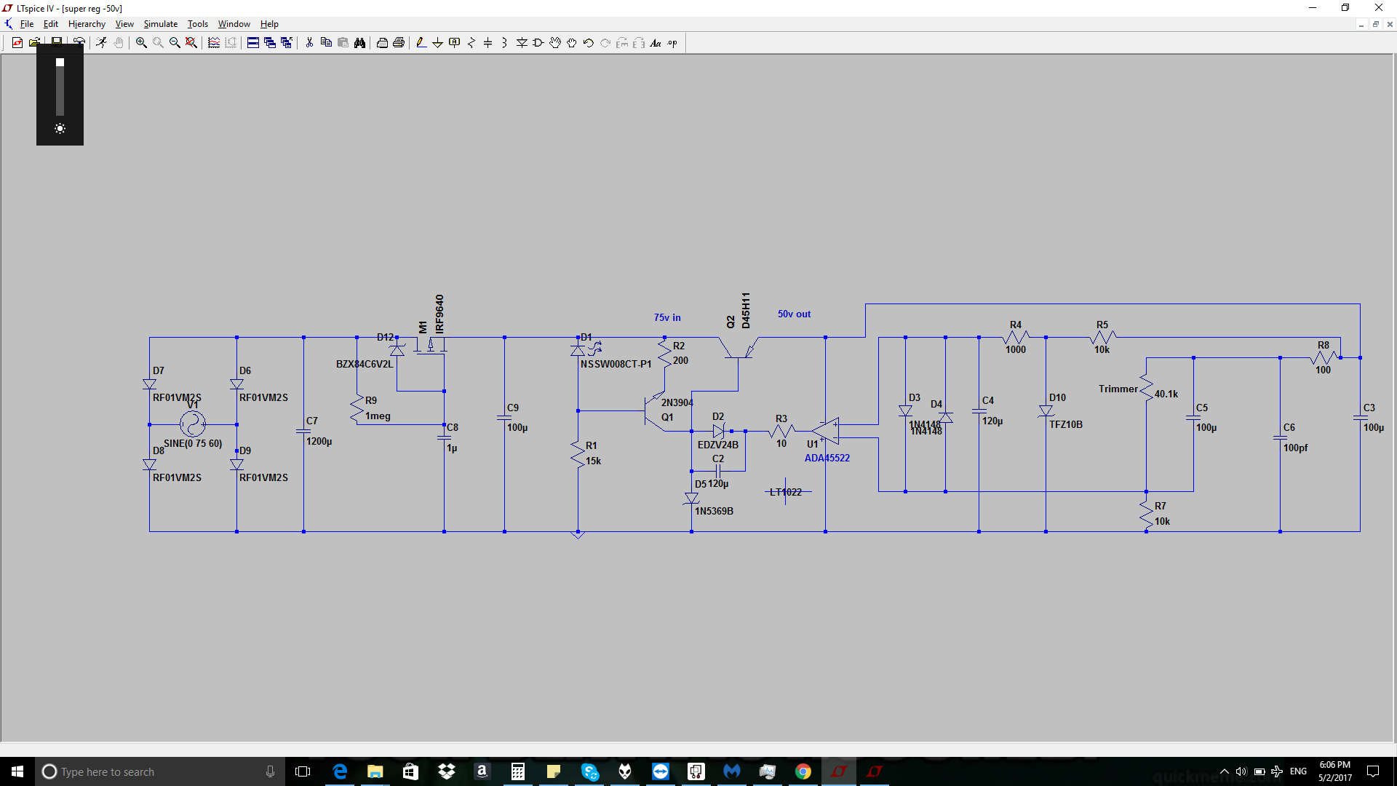Open the Help menu
The width and height of the screenshot is (1397, 786).
[269, 24]
